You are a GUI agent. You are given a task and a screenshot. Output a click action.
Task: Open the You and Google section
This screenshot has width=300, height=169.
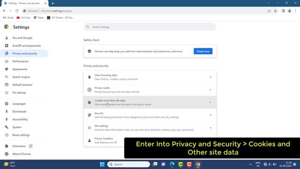[x=22, y=38]
